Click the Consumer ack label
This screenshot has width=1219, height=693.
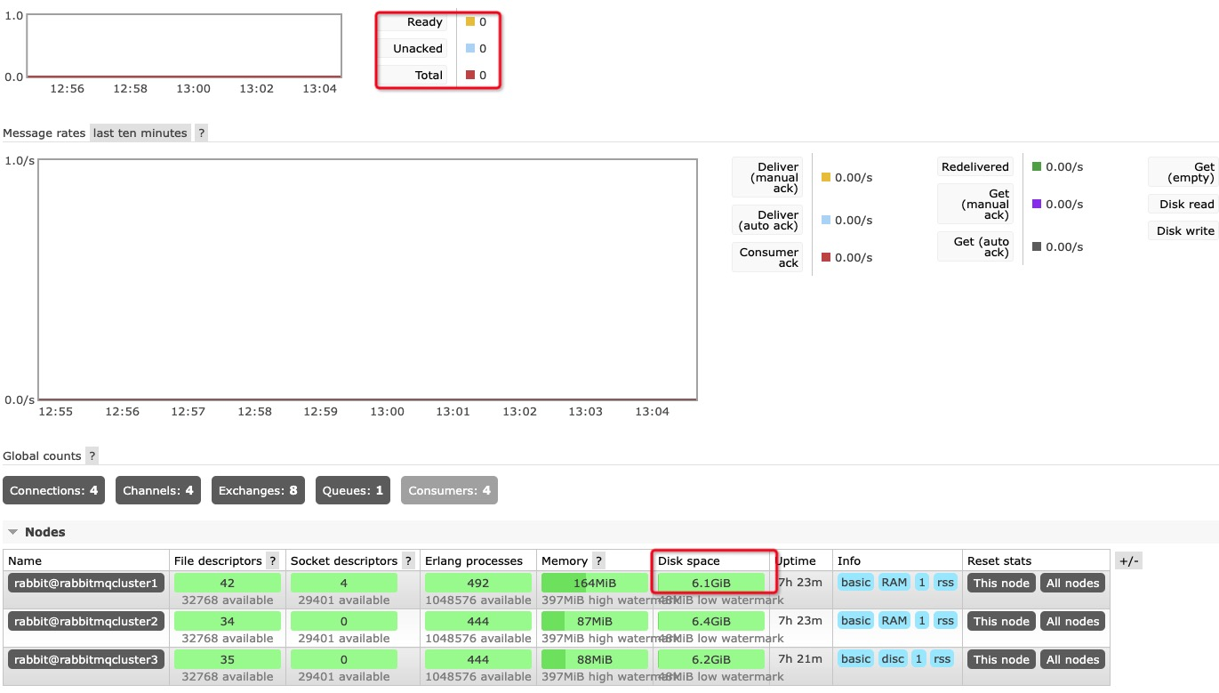coord(767,257)
